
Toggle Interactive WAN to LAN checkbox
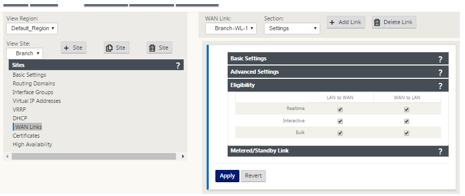coord(407,121)
